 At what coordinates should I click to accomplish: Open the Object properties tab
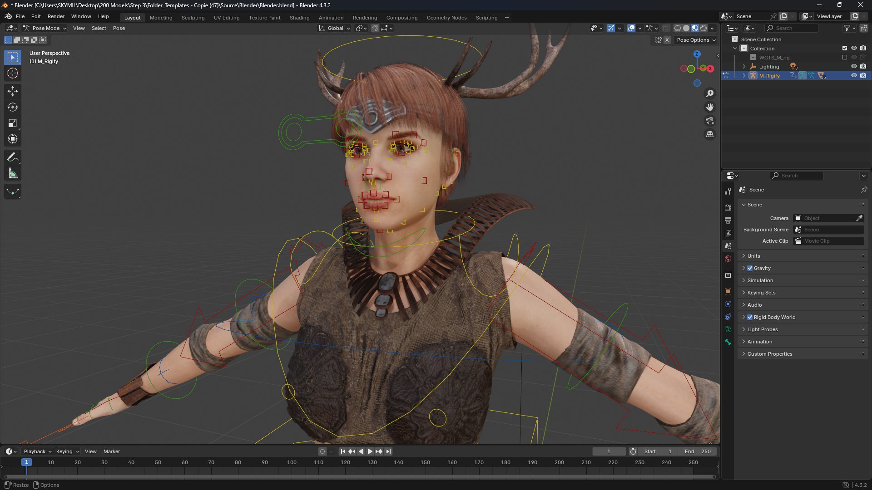pyautogui.click(x=728, y=291)
